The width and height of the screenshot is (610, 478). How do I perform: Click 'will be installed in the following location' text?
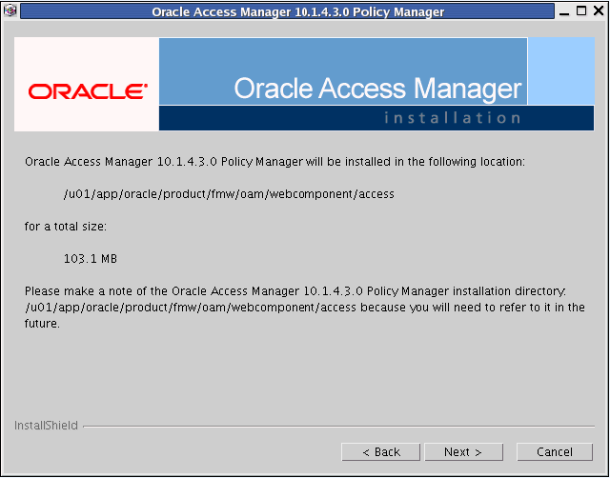click(416, 162)
